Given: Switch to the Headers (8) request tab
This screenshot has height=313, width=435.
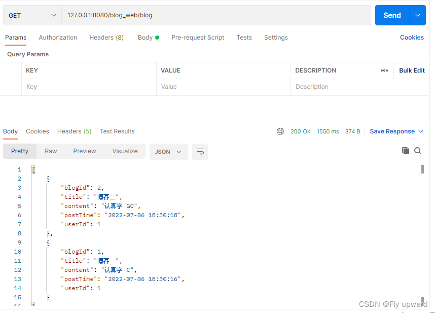Looking at the screenshot, I should pyautogui.click(x=106, y=37).
